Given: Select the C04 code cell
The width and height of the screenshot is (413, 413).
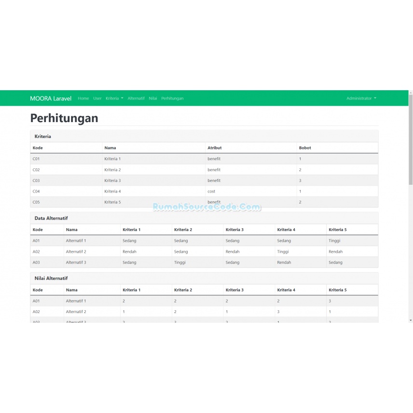Looking at the screenshot, I should (x=36, y=192).
